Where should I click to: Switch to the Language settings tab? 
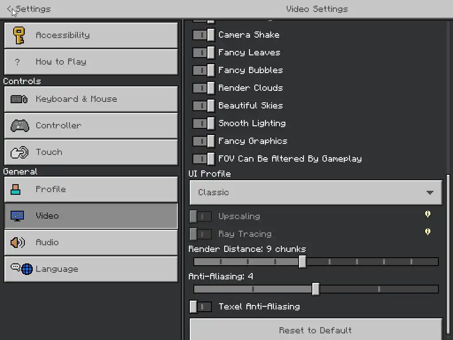click(x=91, y=269)
